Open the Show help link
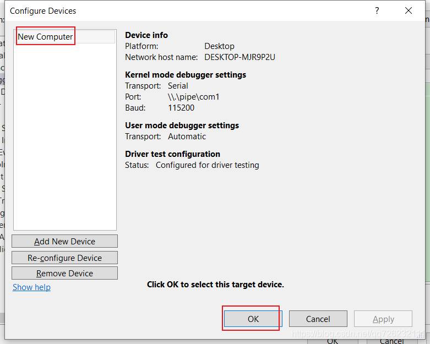Screen dimensions: 430x344 31,287
